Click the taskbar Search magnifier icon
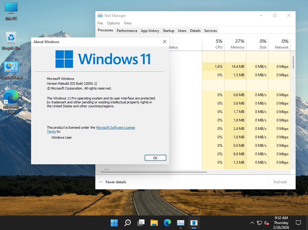Image resolution: width=308 pixels, height=230 pixels. pyautogui.click(x=128, y=223)
